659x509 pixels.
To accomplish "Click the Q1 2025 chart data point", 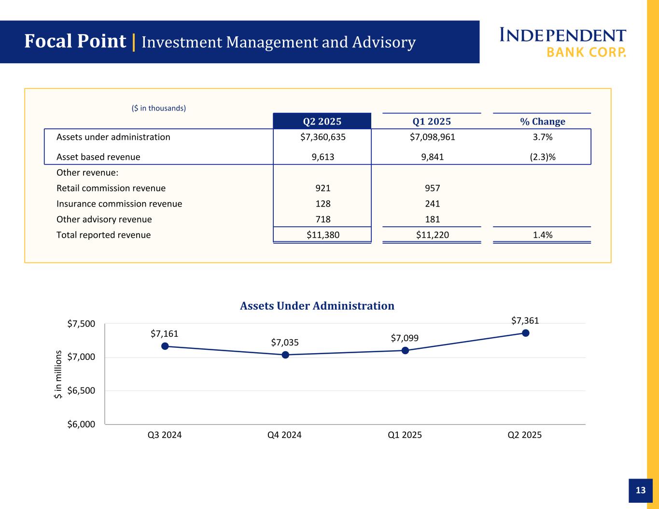I will 406,350.
